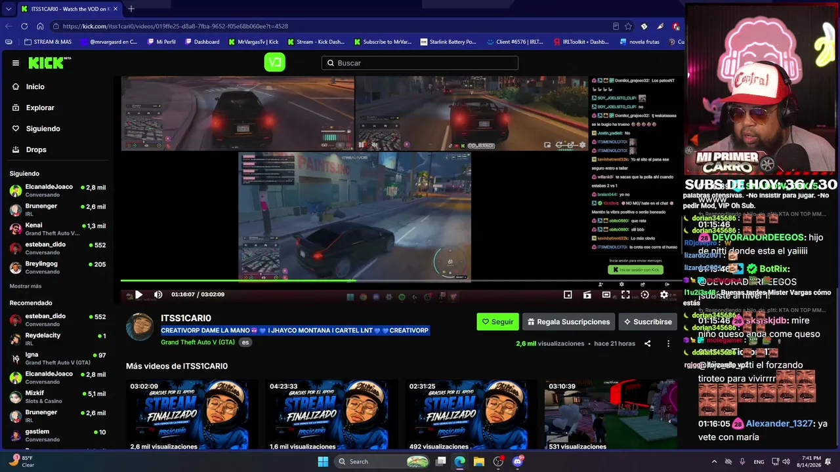Click Iniciar sesión con Kick in chat
The width and height of the screenshot is (840, 472).
(x=635, y=270)
